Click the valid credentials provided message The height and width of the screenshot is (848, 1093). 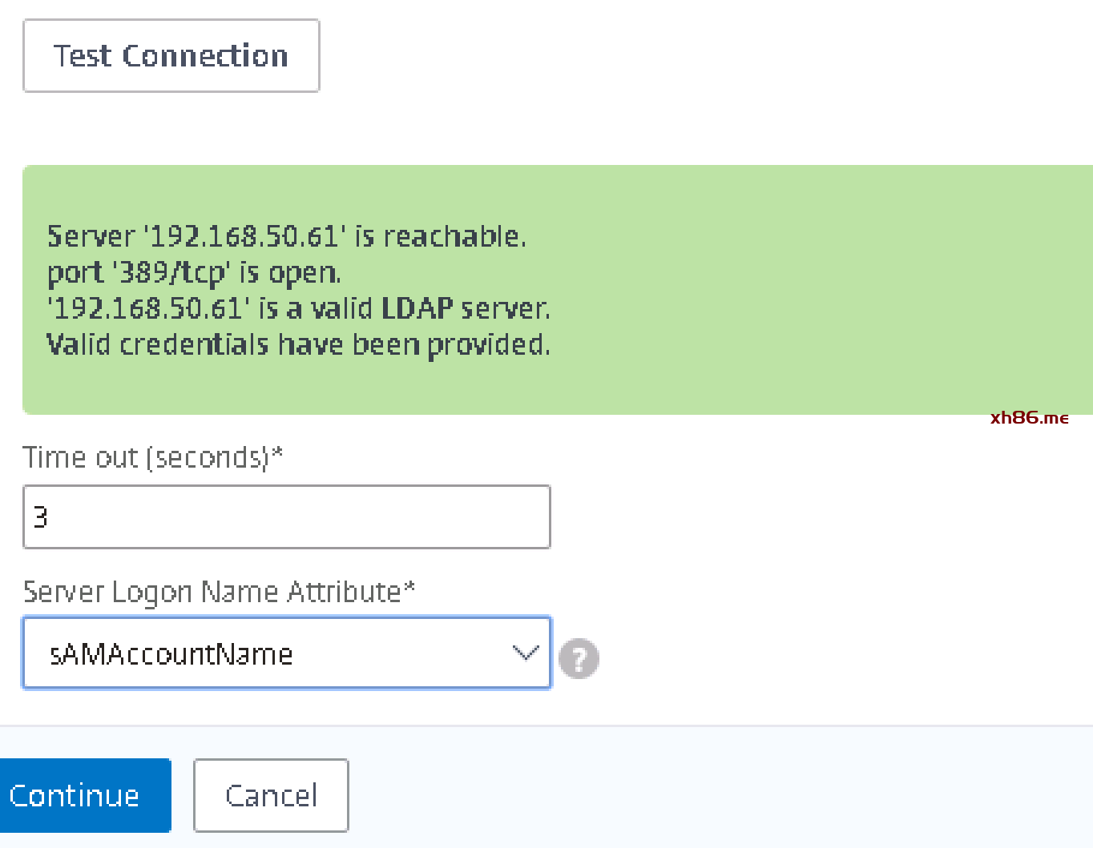[x=298, y=345]
